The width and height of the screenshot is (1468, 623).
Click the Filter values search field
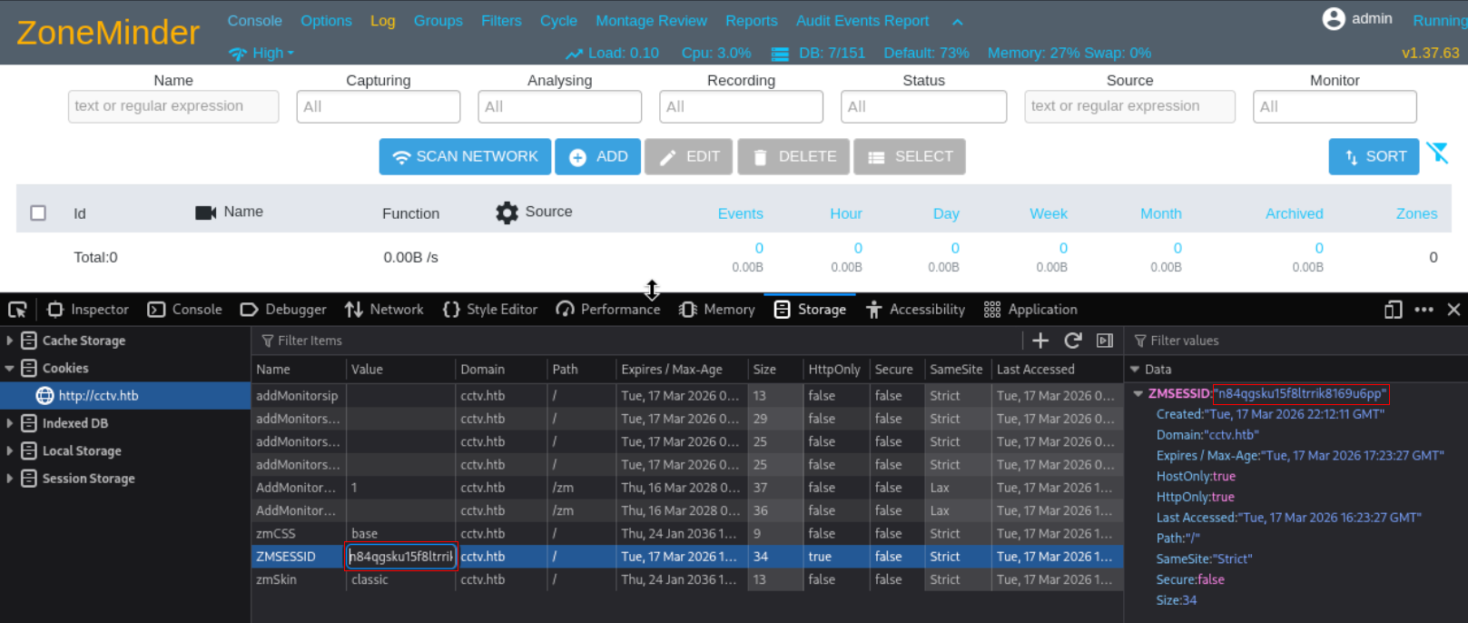point(1296,341)
